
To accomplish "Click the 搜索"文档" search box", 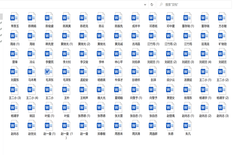I will [x=196, y=5].
